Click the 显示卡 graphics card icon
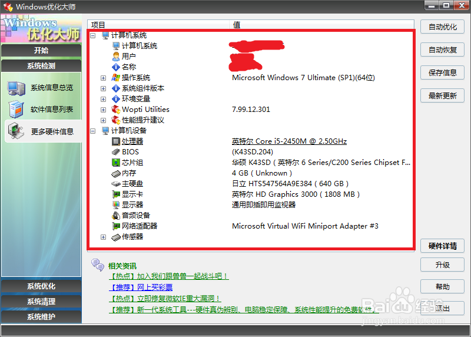Viewport: 471px width, 337px height. (116, 194)
